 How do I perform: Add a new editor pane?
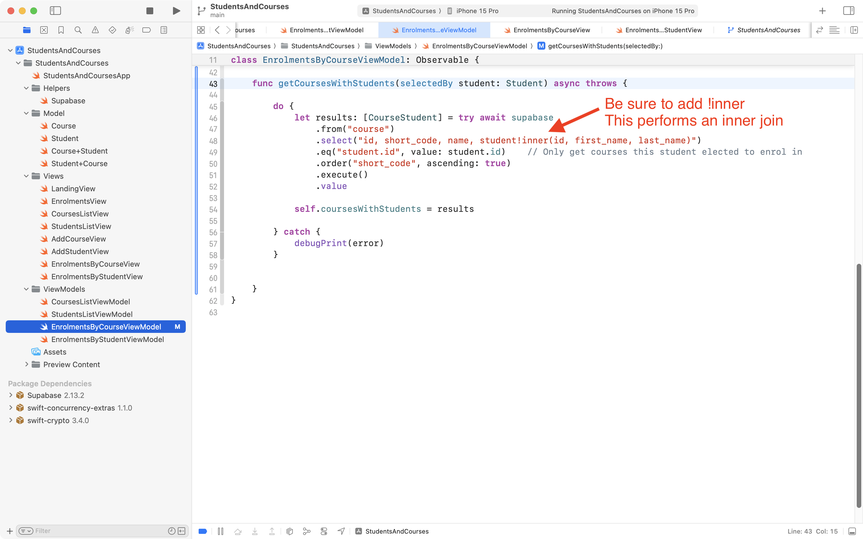point(854,30)
